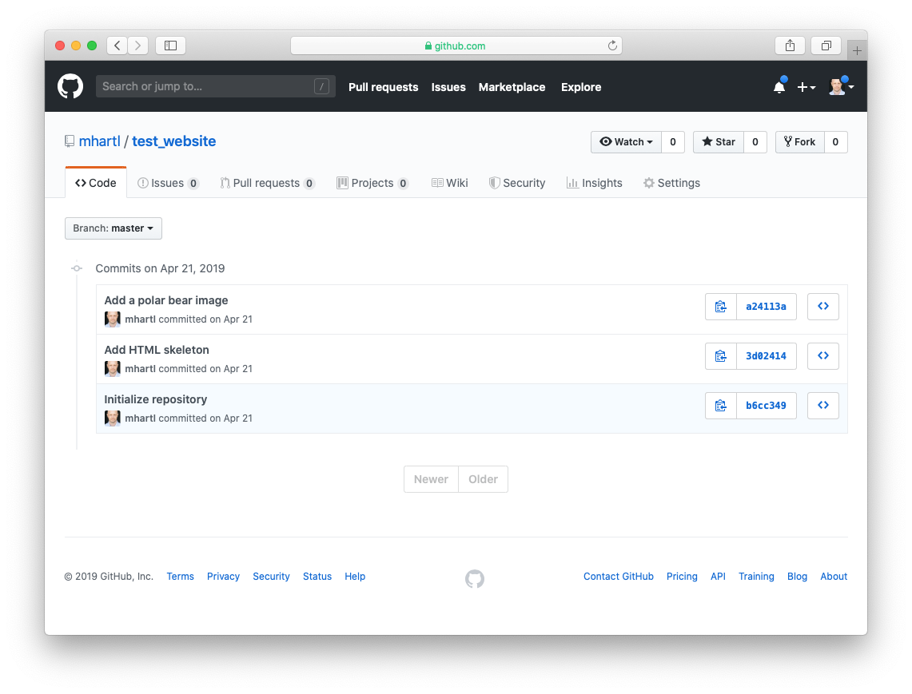912x694 pixels.
Task: Open mhartl's avatar on the Initialize repository commit
Action: (113, 418)
